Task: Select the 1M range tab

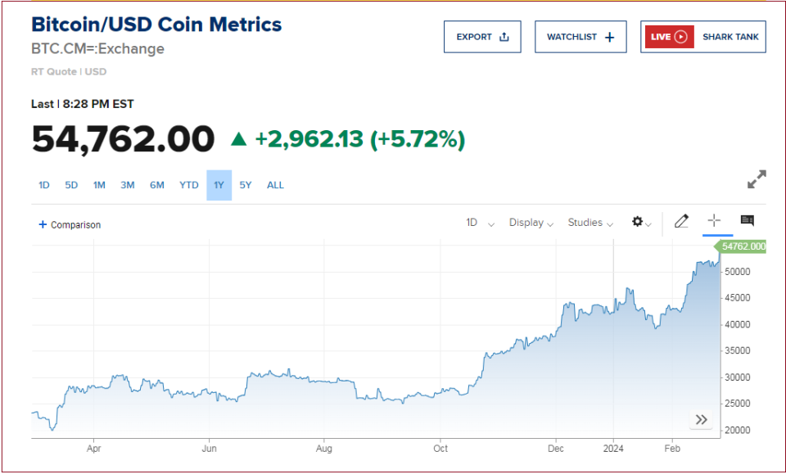Action: (x=99, y=185)
